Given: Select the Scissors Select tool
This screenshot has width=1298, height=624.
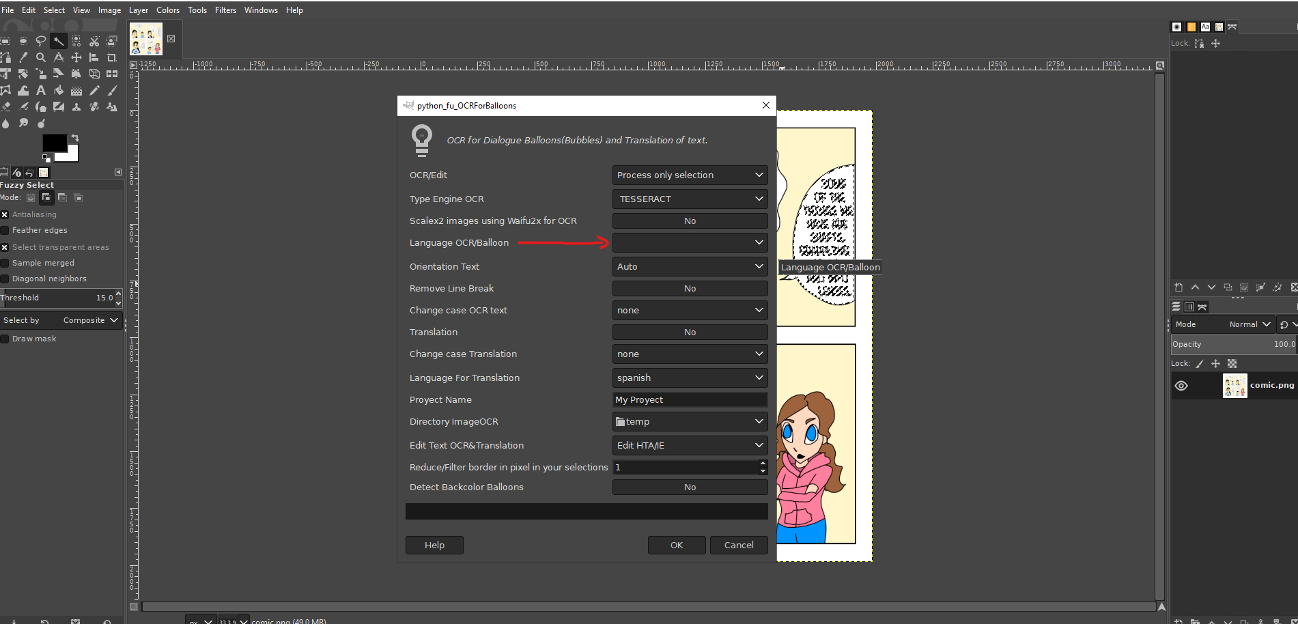Looking at the screenshot, I should (x=94, y=42).
